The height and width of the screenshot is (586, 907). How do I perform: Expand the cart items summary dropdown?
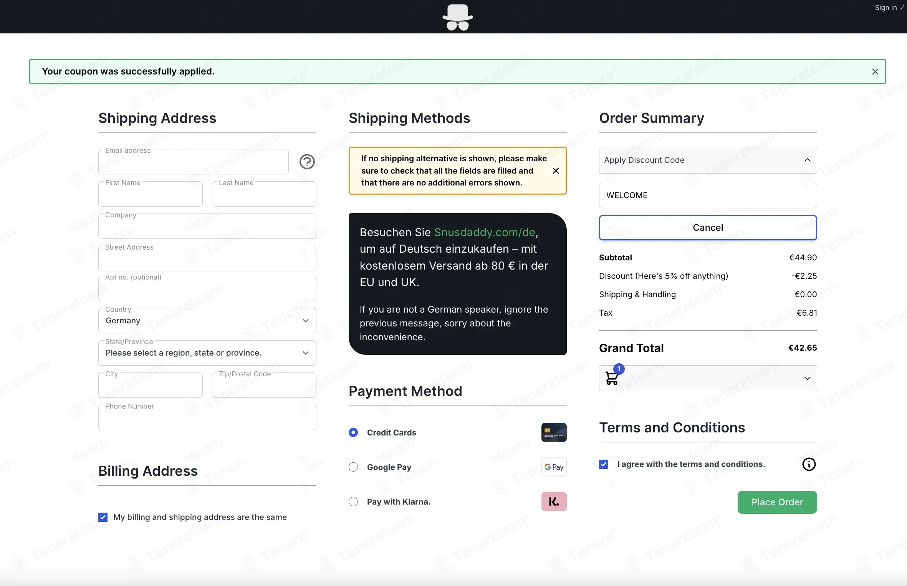click(708, 378)
